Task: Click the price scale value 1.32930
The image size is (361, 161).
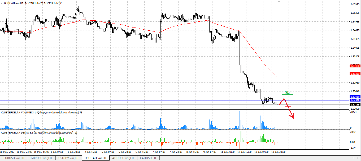Action: pyautogui.click(x=355, y=83)
